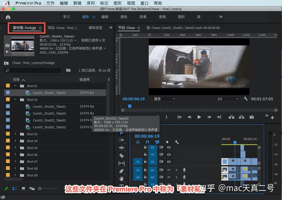The height and width of the screenshot is (200, 282).
Task: Open the 窗口 menu
Action: tap(144, 3)
